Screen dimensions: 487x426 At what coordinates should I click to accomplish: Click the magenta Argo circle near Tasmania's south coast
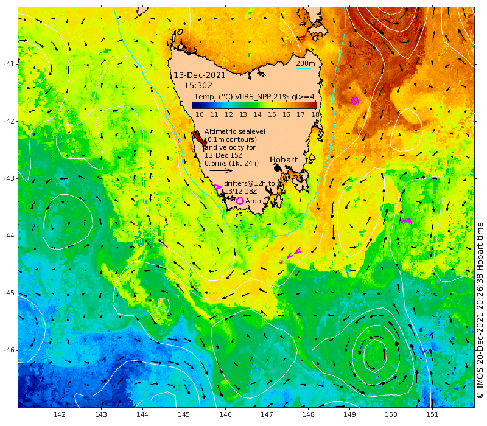click(239, 201)
